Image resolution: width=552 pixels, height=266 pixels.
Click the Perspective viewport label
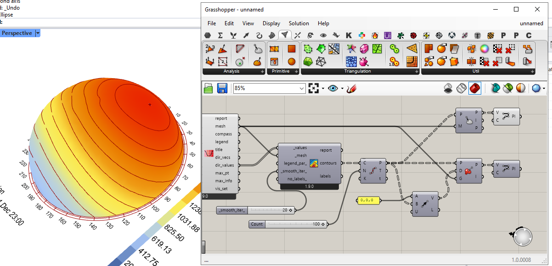click(x=17, y=33)
